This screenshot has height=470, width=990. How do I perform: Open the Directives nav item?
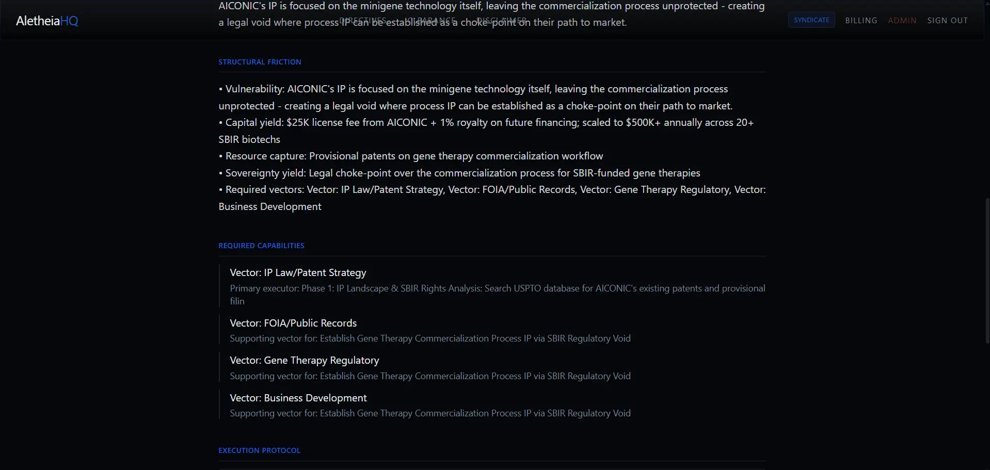[363, 21]
